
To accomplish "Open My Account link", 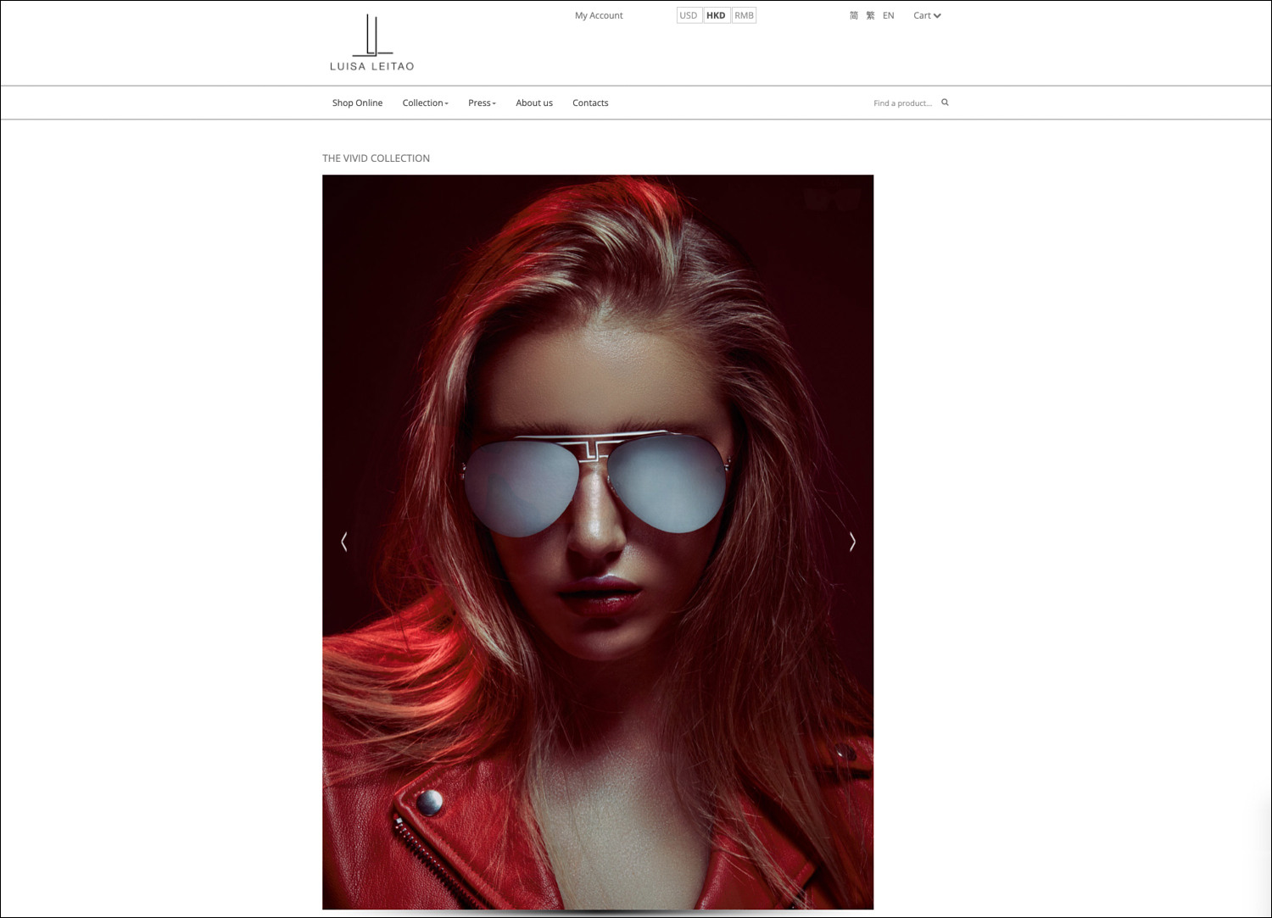I will [x=599, y=15].
